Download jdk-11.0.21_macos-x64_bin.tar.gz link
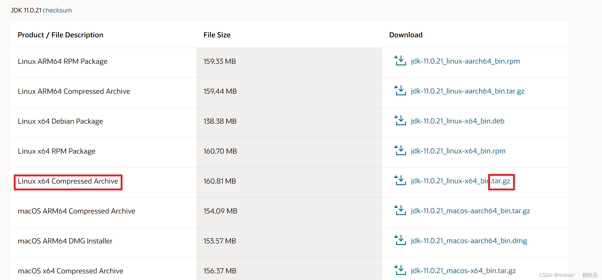 [463, 271]
